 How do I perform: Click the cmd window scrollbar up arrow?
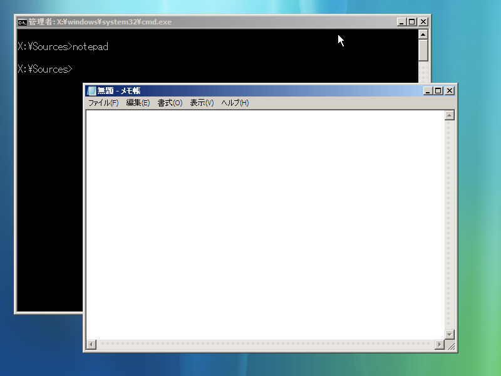point(423,34)
